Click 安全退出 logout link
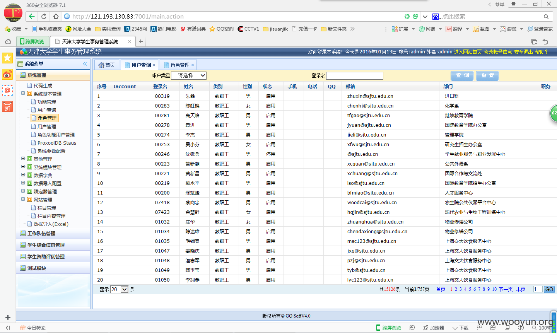The width and height of the screenshot is (557, 333). (x=524, y=52)
